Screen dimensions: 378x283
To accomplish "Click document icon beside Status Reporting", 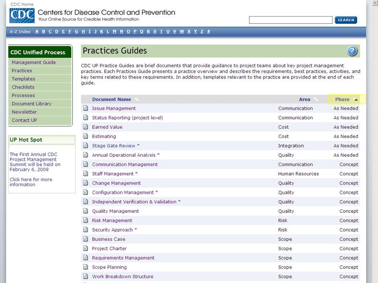I will coord(85,118).
